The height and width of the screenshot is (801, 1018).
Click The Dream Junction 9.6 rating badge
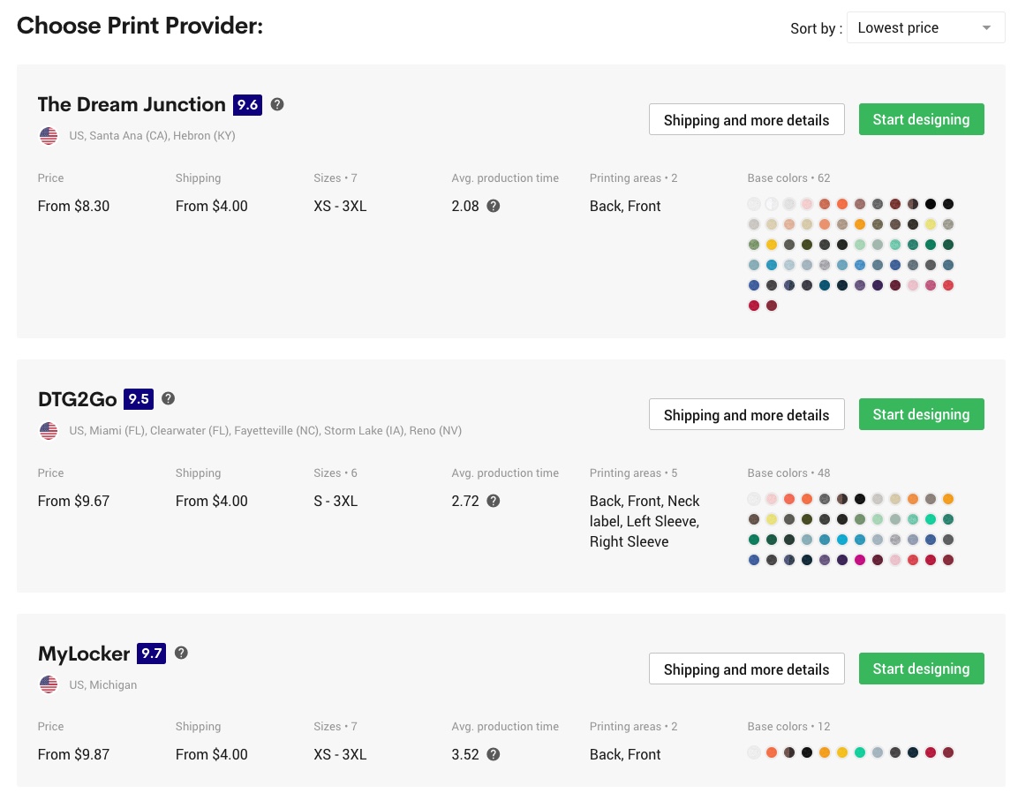247,104
